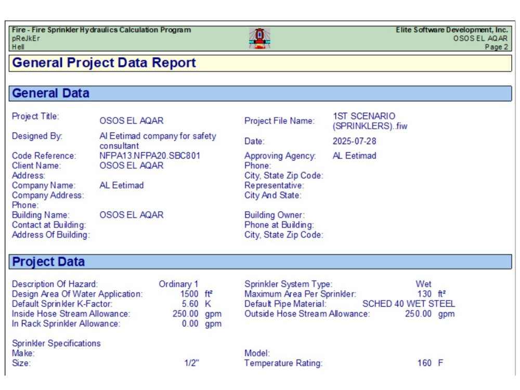Select the in-rack allowance value '0.00'
Viewport: 520px width, 390px height.
pyautogui.click(x=190, y=323)
